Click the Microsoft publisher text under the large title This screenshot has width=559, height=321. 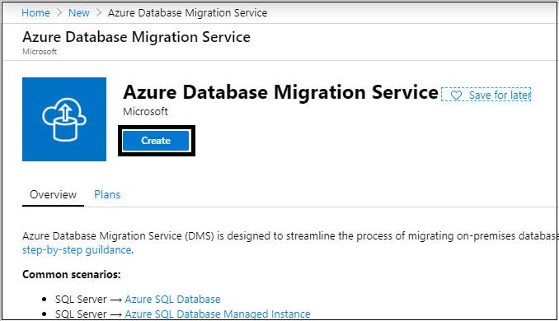click(x=145, y=112)
